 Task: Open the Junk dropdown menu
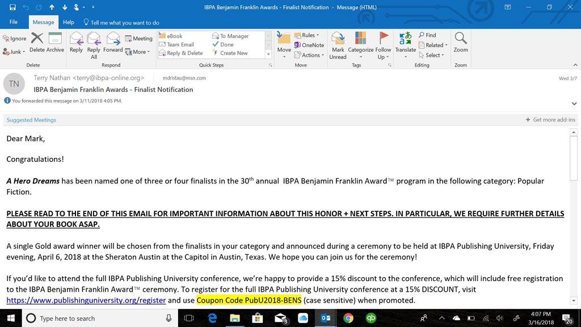[x=14, y=52]
